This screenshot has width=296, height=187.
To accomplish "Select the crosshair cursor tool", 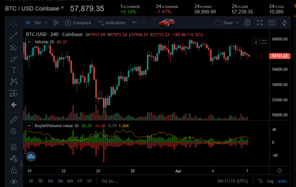I will 14,24.
